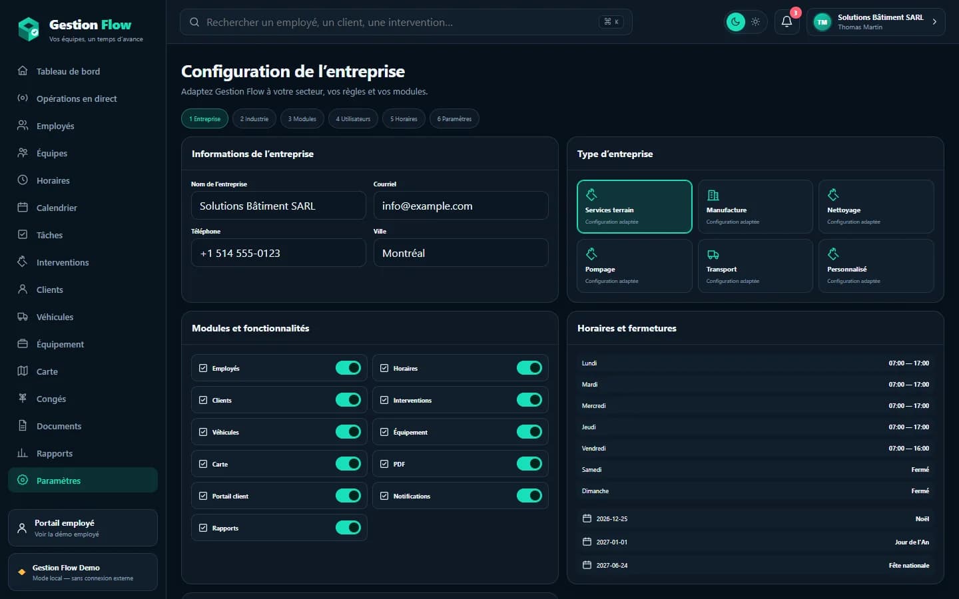Switch to dark mode moon icon
This screenshot has height=599, width=959.
point(735,22)
